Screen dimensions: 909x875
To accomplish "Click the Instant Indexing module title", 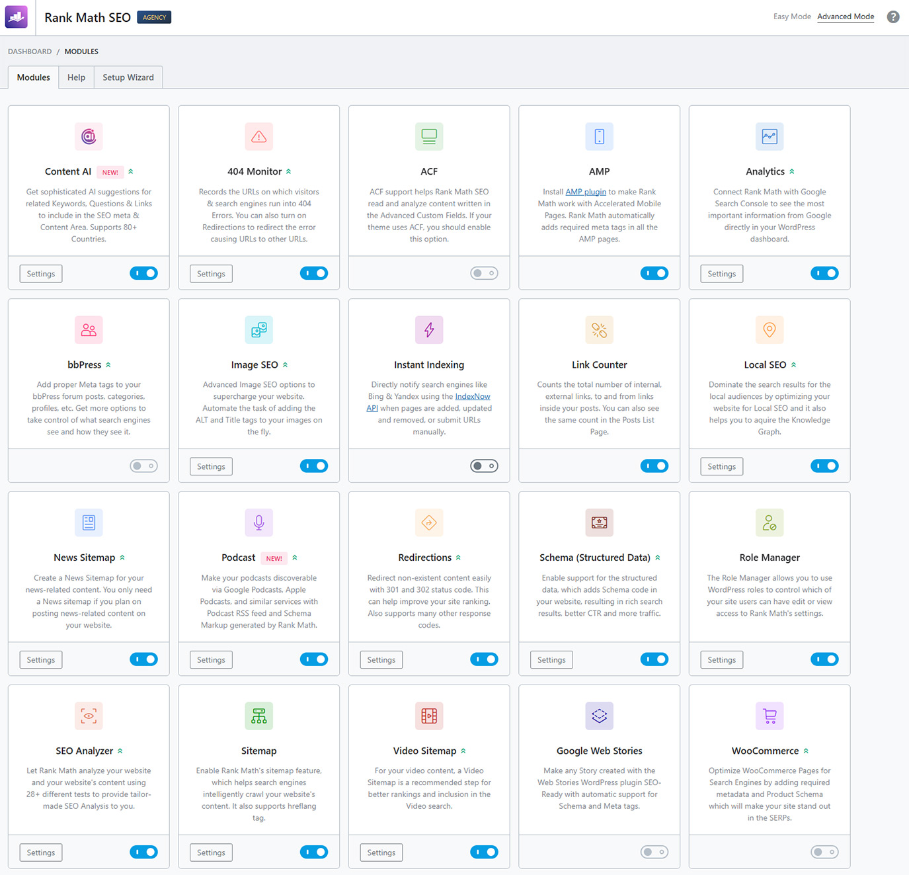I will tap(429, 364).
